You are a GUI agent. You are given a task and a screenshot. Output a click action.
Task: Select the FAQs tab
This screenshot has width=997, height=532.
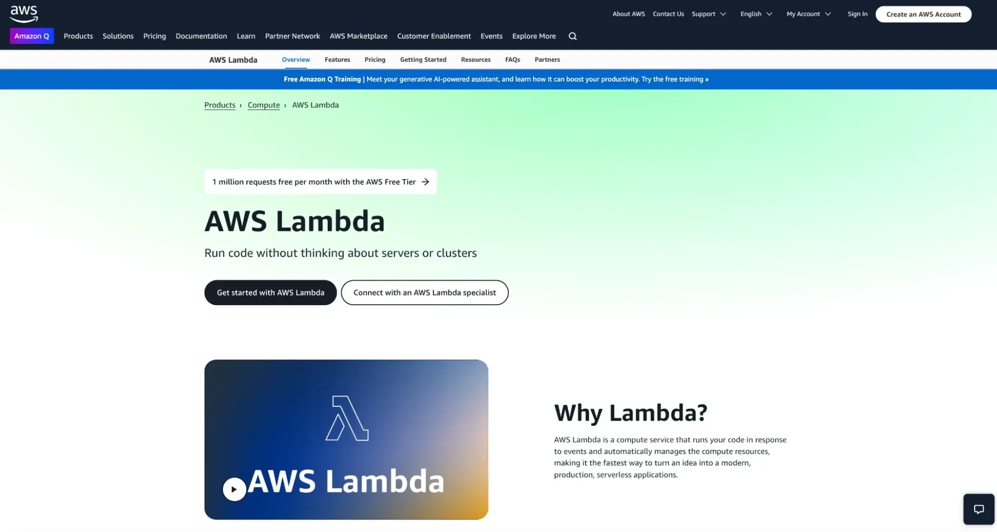pos(512,59)
